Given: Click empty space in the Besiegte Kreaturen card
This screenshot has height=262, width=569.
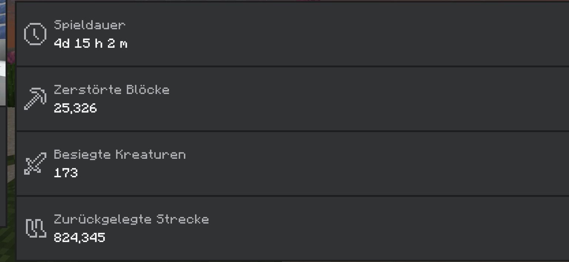Looking at the screenshot, I should point(334,163).
